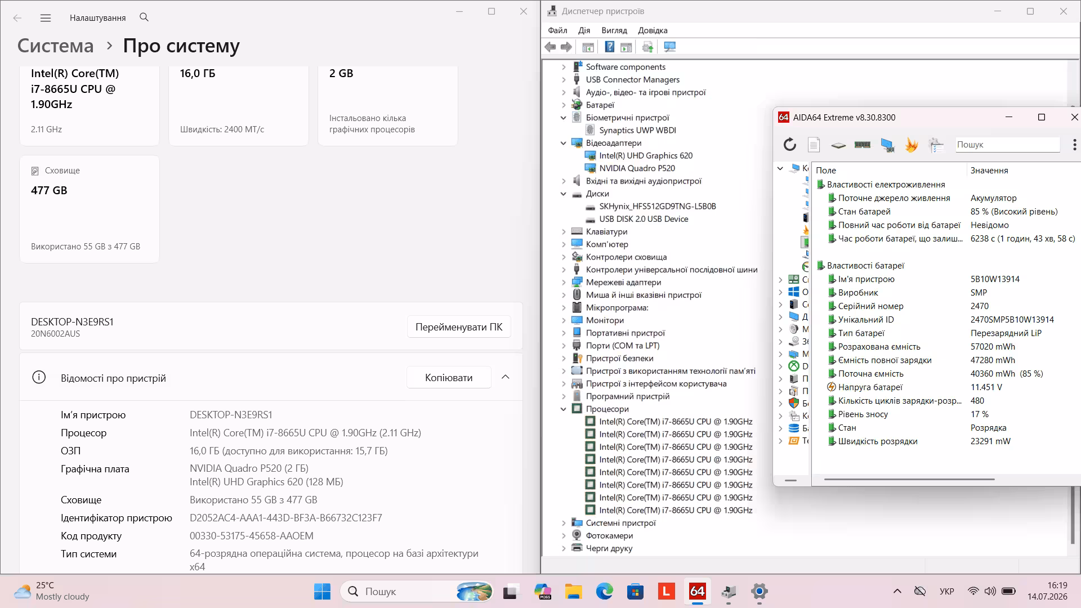Image resolution: width=1081 pixels, height=608 pixels.
Task: Go back in Device Manager toolbar
Action: coord(551,47)
